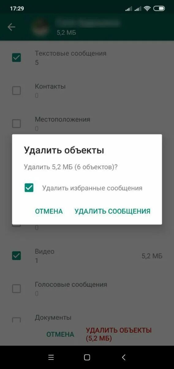
Task: Tap the back arrow in header
Action: (11, 27)
